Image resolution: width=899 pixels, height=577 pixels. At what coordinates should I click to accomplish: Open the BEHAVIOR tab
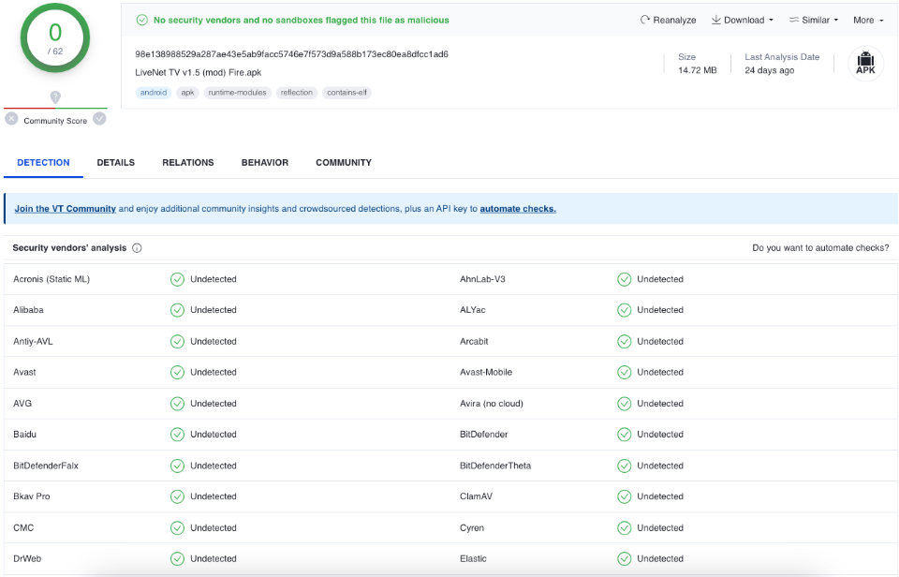pyautogui.click(x=265, y=163)
